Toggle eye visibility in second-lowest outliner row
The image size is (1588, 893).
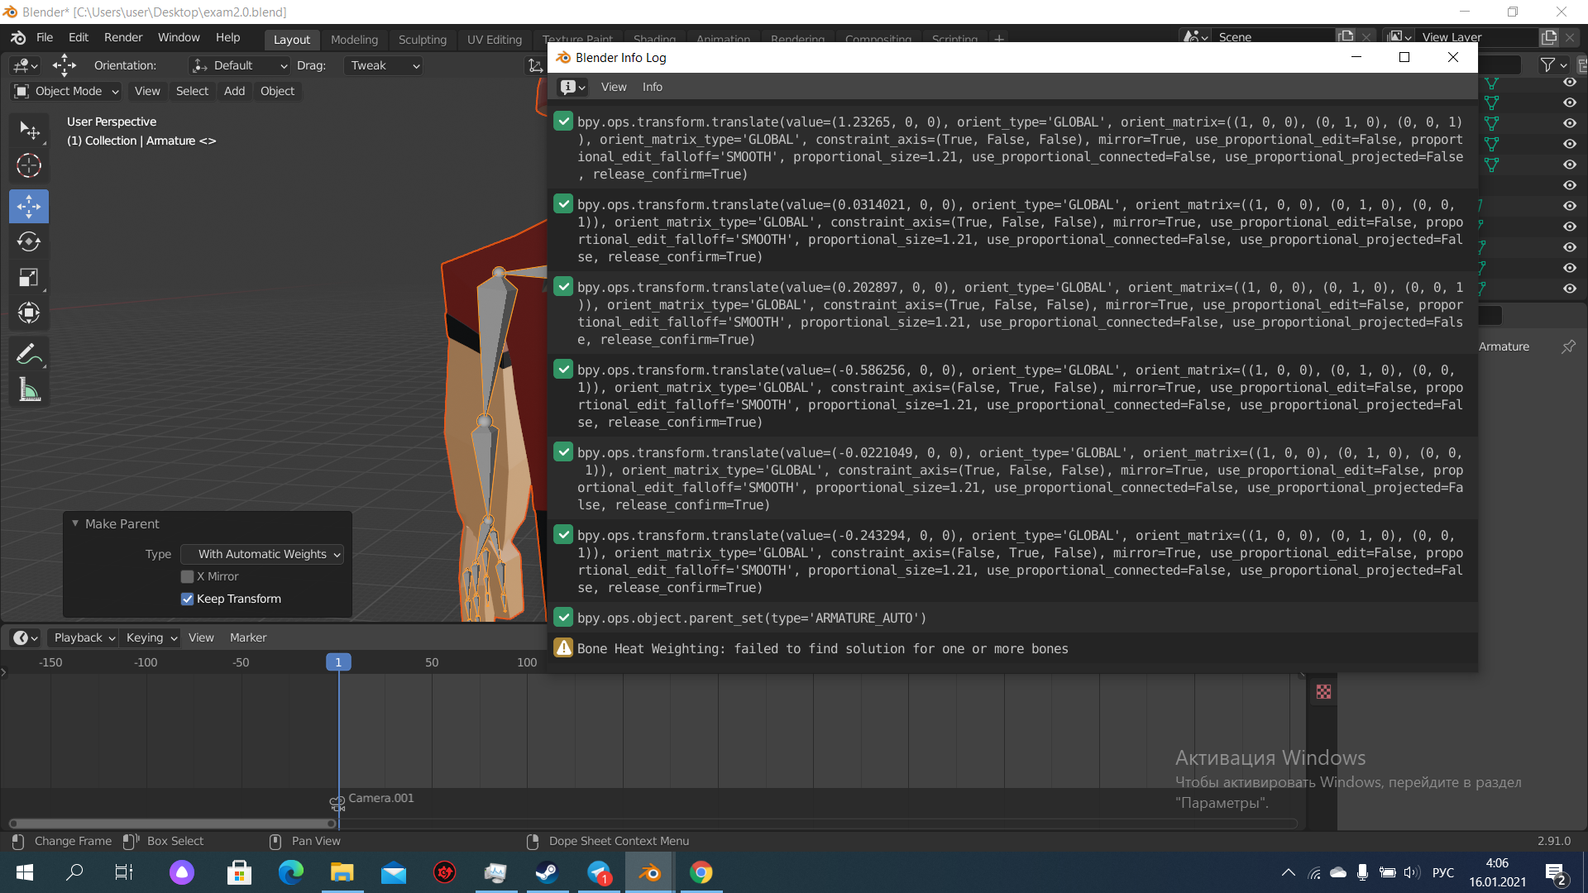coord(1570,268)
